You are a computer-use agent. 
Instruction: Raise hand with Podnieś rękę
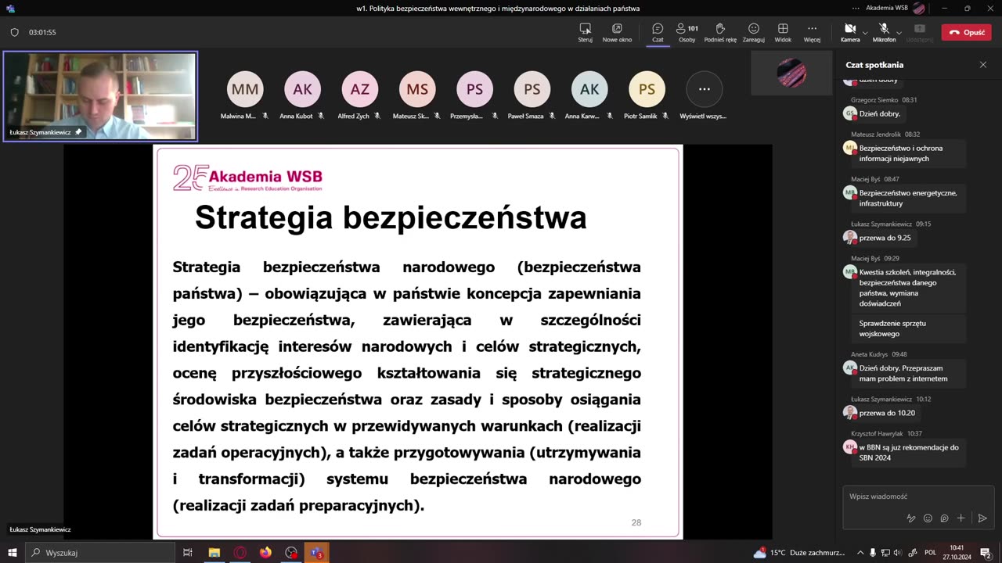(720, 32)
